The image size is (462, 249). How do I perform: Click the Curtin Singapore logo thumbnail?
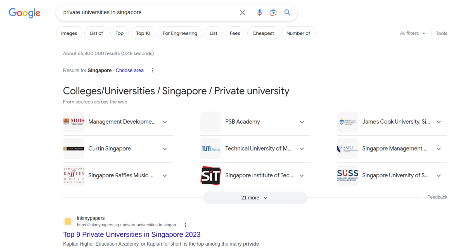point(74,149)
